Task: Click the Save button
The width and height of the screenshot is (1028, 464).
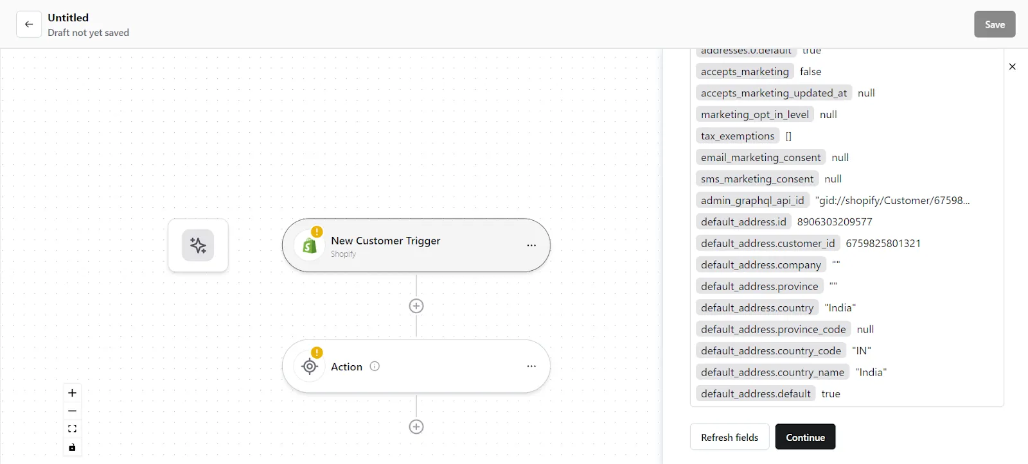Action: point(995,24)
